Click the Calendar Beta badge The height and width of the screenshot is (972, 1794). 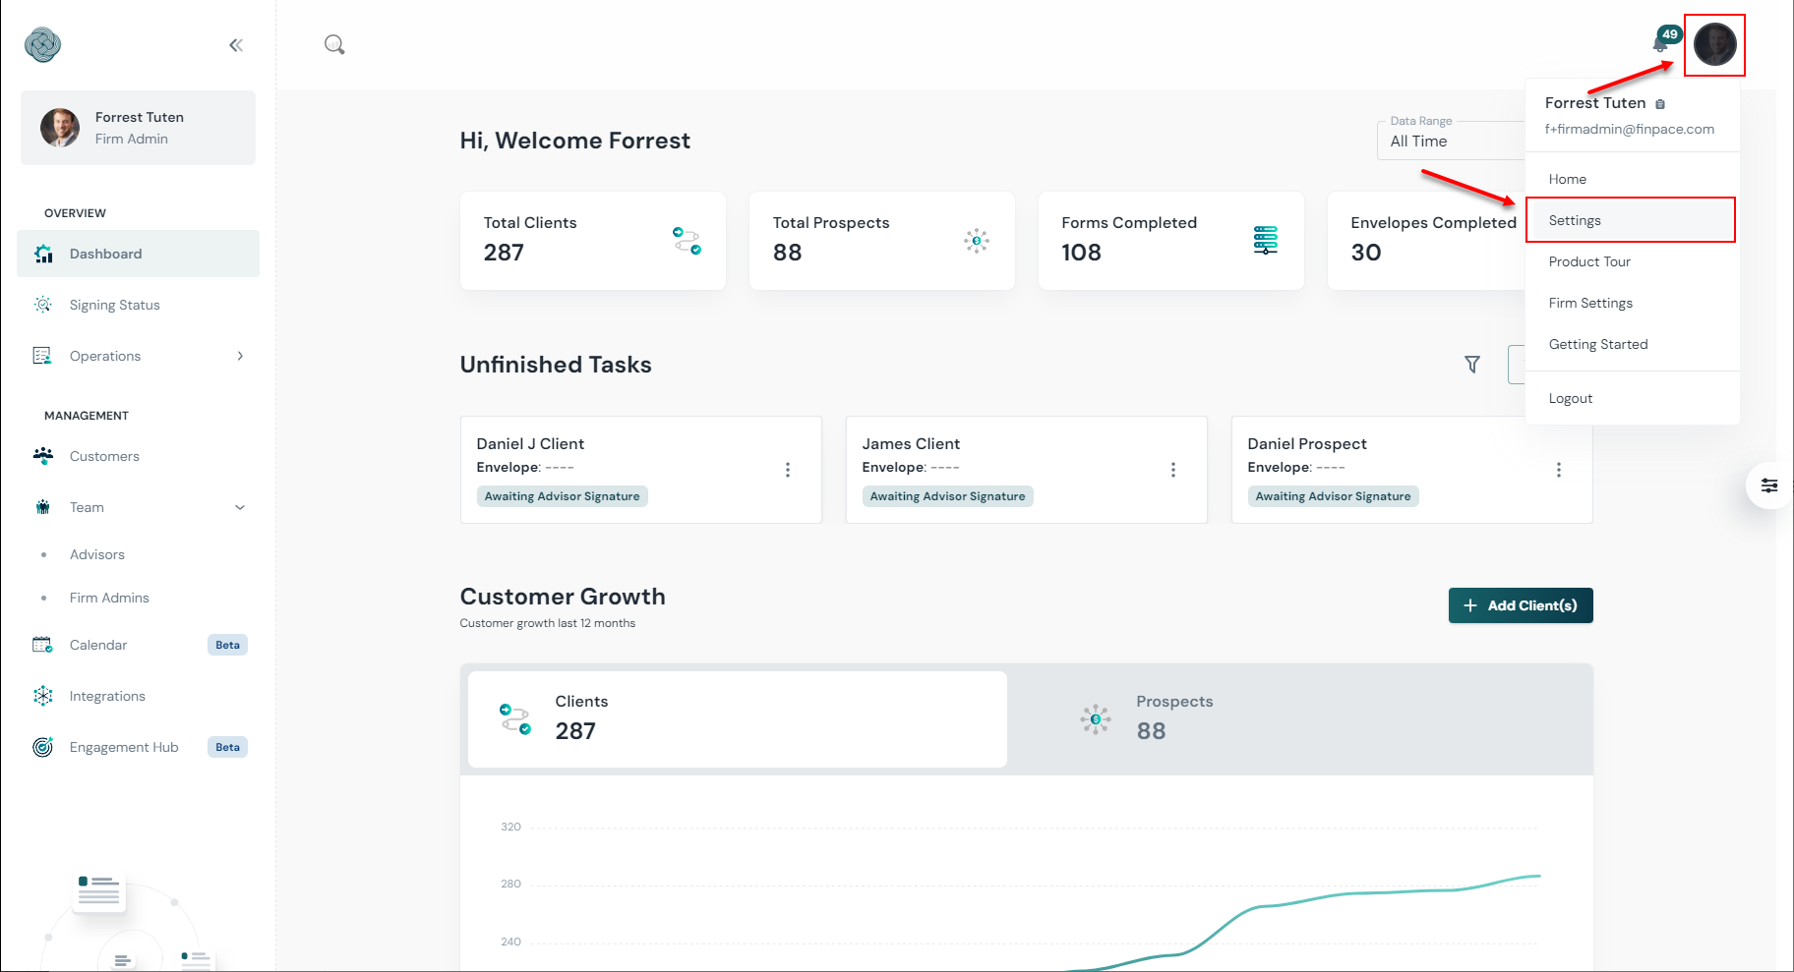tap(227, 645)
